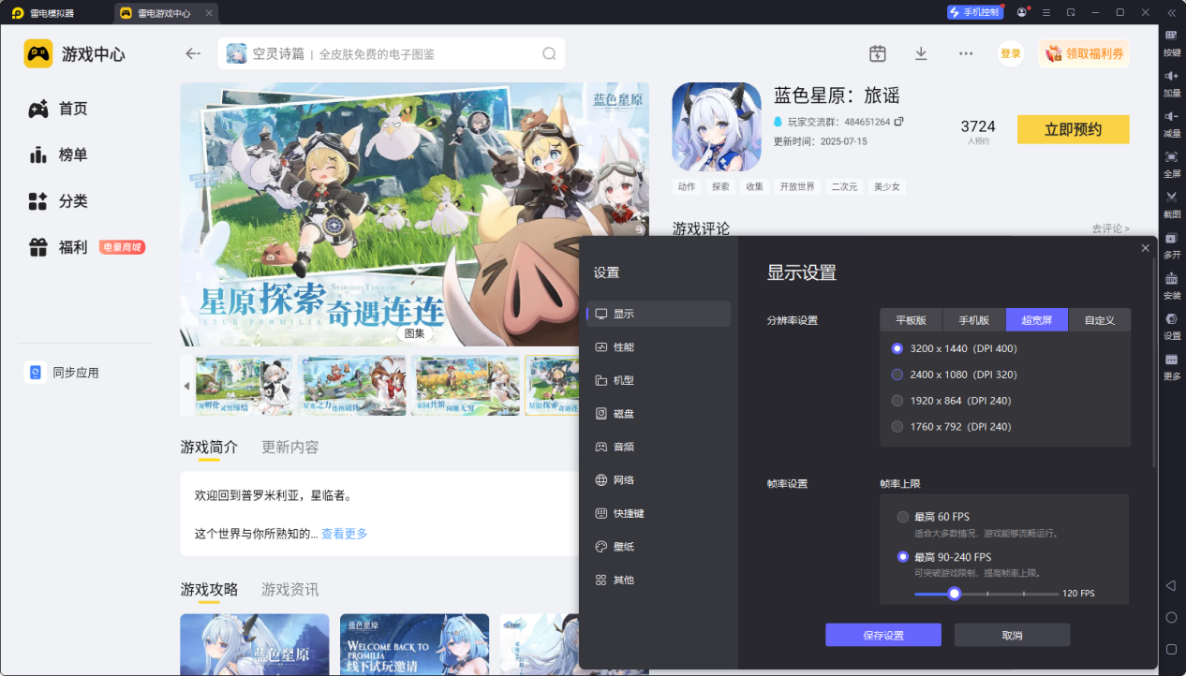Open 查看更多 in the game introduction

coord(344,533)
